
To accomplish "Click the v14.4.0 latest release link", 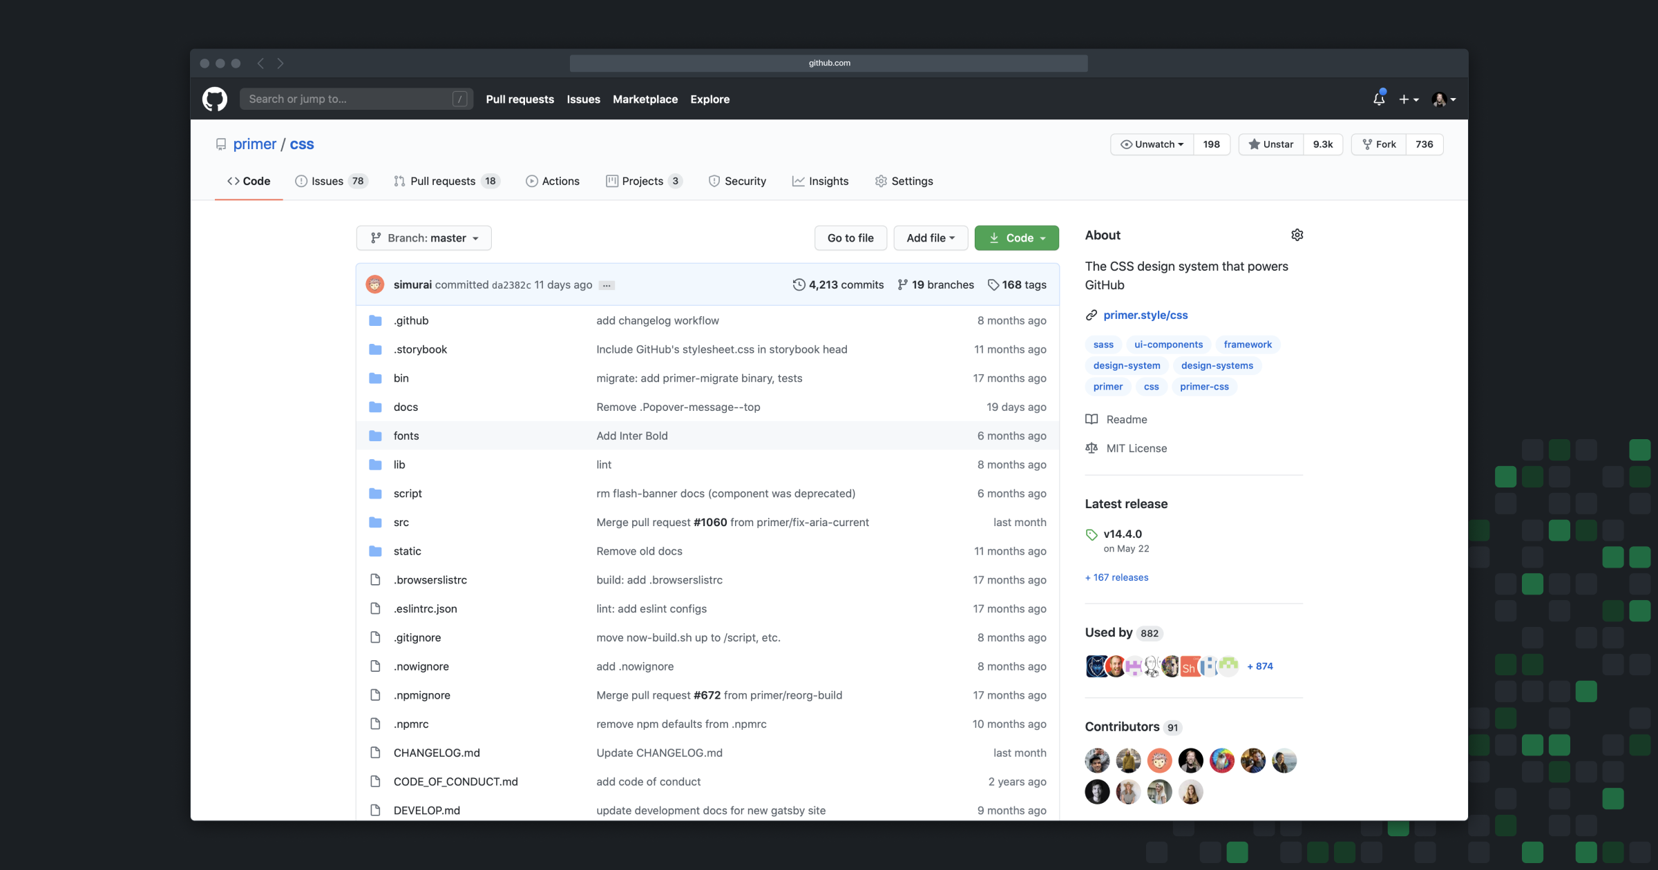I will coord(1123,532).
